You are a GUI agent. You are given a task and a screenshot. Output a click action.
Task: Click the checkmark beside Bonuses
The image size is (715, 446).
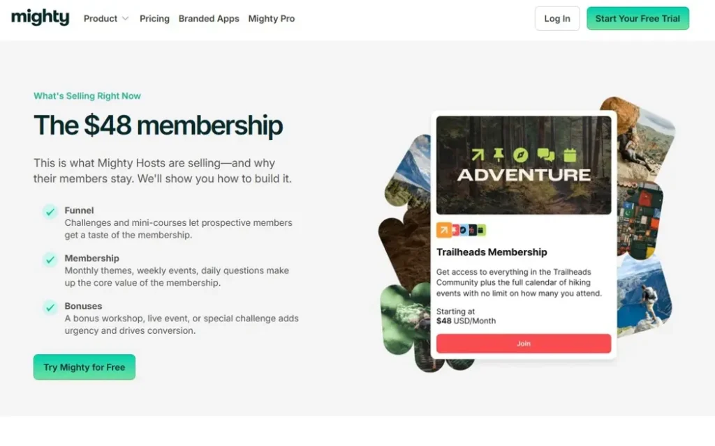pyautogui.click(x=50, y=307)
